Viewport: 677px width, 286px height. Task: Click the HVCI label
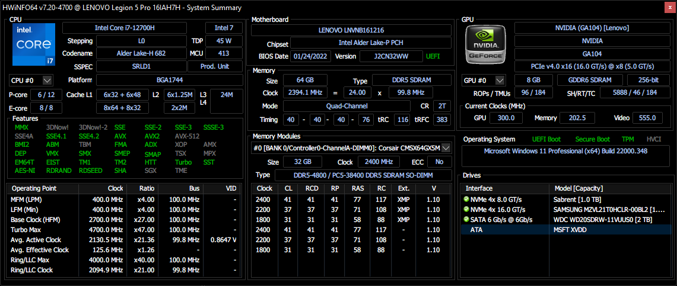point(654,139)
